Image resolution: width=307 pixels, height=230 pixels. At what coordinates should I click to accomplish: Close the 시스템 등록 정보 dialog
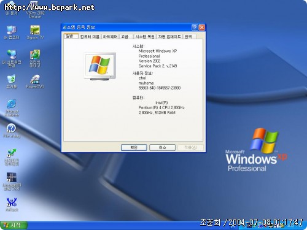click(x=202, y=27)
